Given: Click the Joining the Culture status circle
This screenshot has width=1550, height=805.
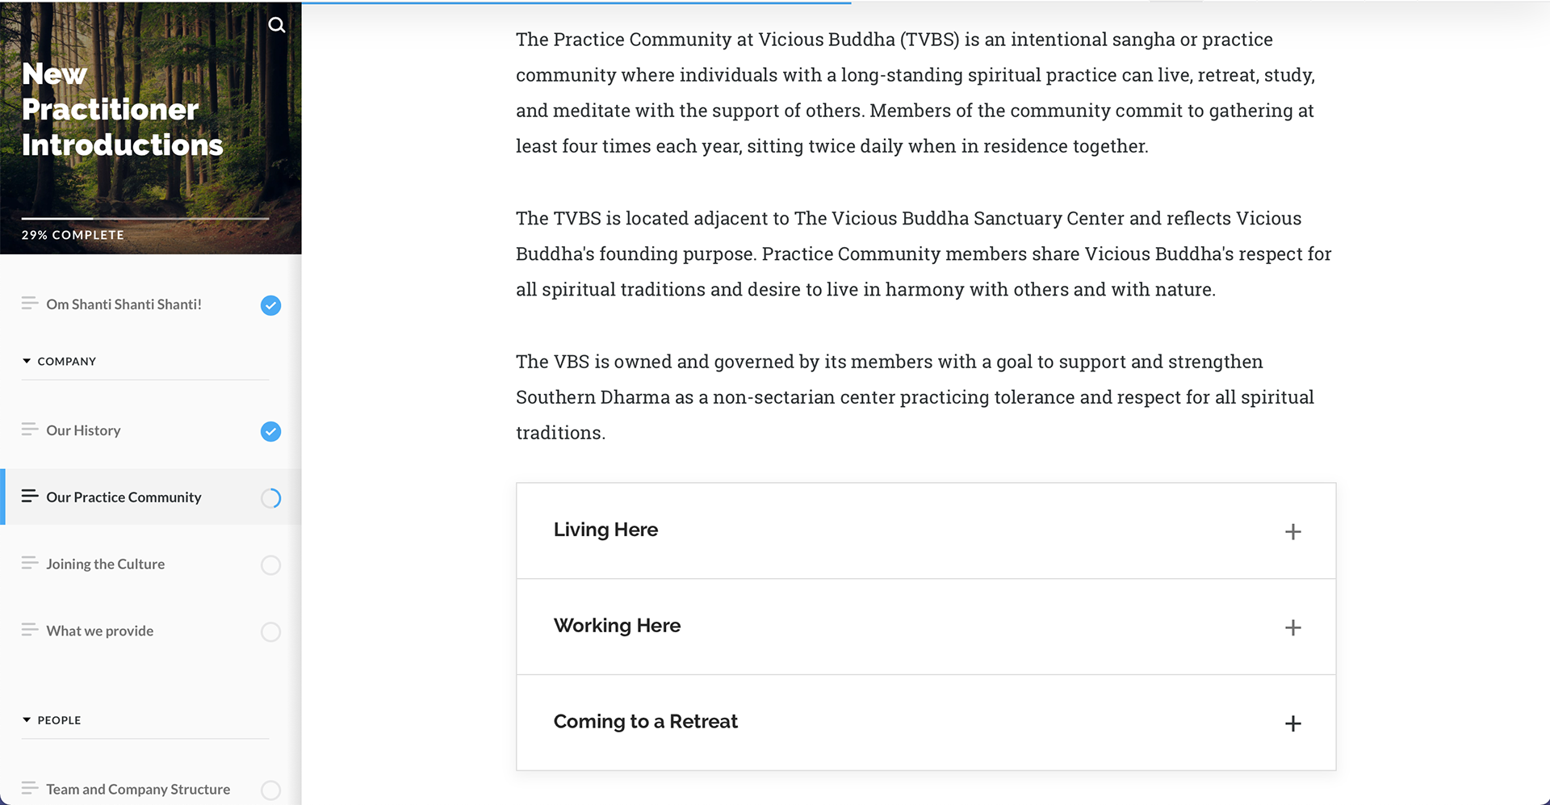Looking at the screenshot, I should (x=270, y=565).
